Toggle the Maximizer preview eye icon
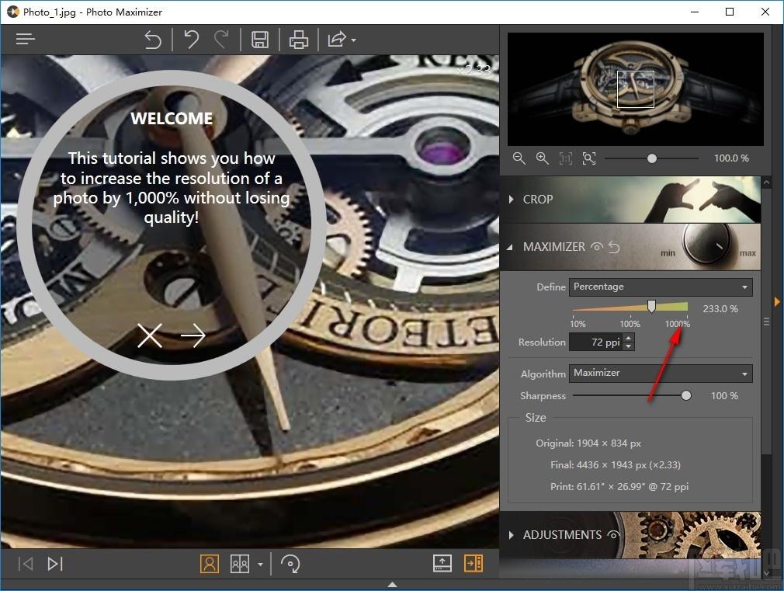The image size is (784, 591). coord(596,247)
